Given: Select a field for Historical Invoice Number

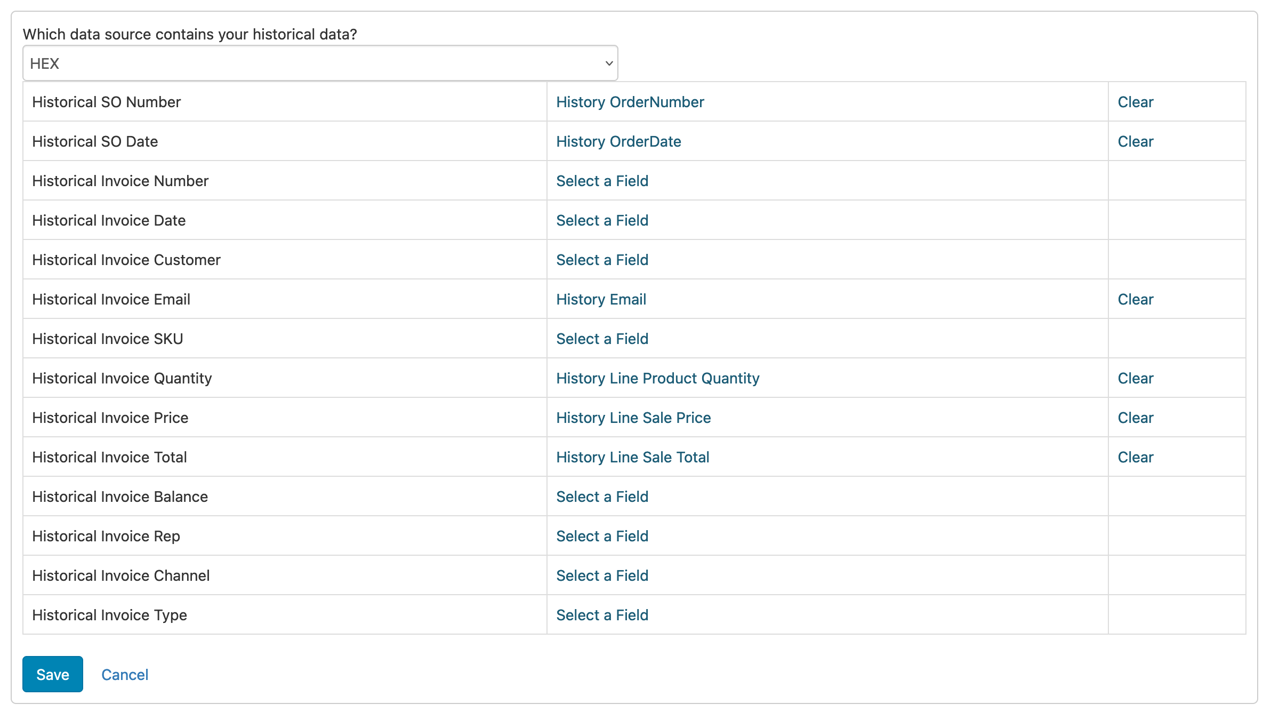Looking at the screenshot, I should click(602, 181).
